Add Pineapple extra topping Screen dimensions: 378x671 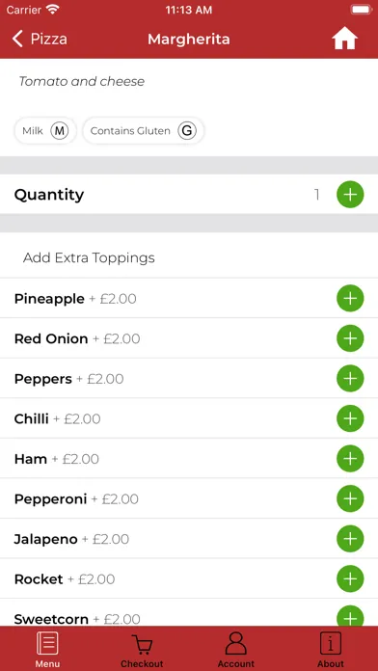pyautogui.click(x=350, y=298)
